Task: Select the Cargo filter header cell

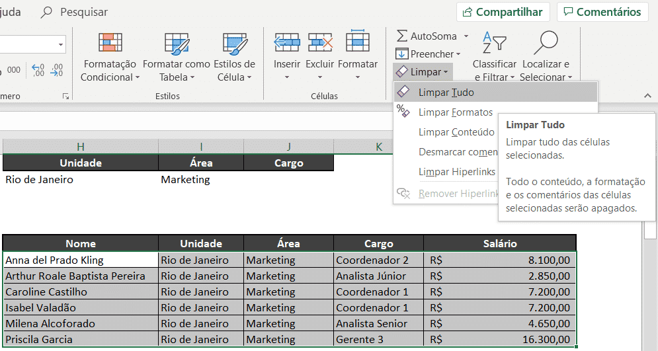Action: (x=289, y=163)
